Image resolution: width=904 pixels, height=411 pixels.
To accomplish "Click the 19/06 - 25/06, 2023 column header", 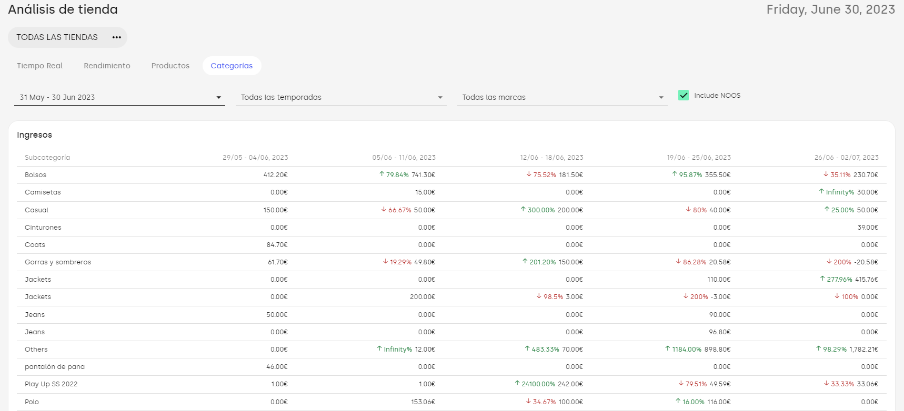I will (699, 158).
